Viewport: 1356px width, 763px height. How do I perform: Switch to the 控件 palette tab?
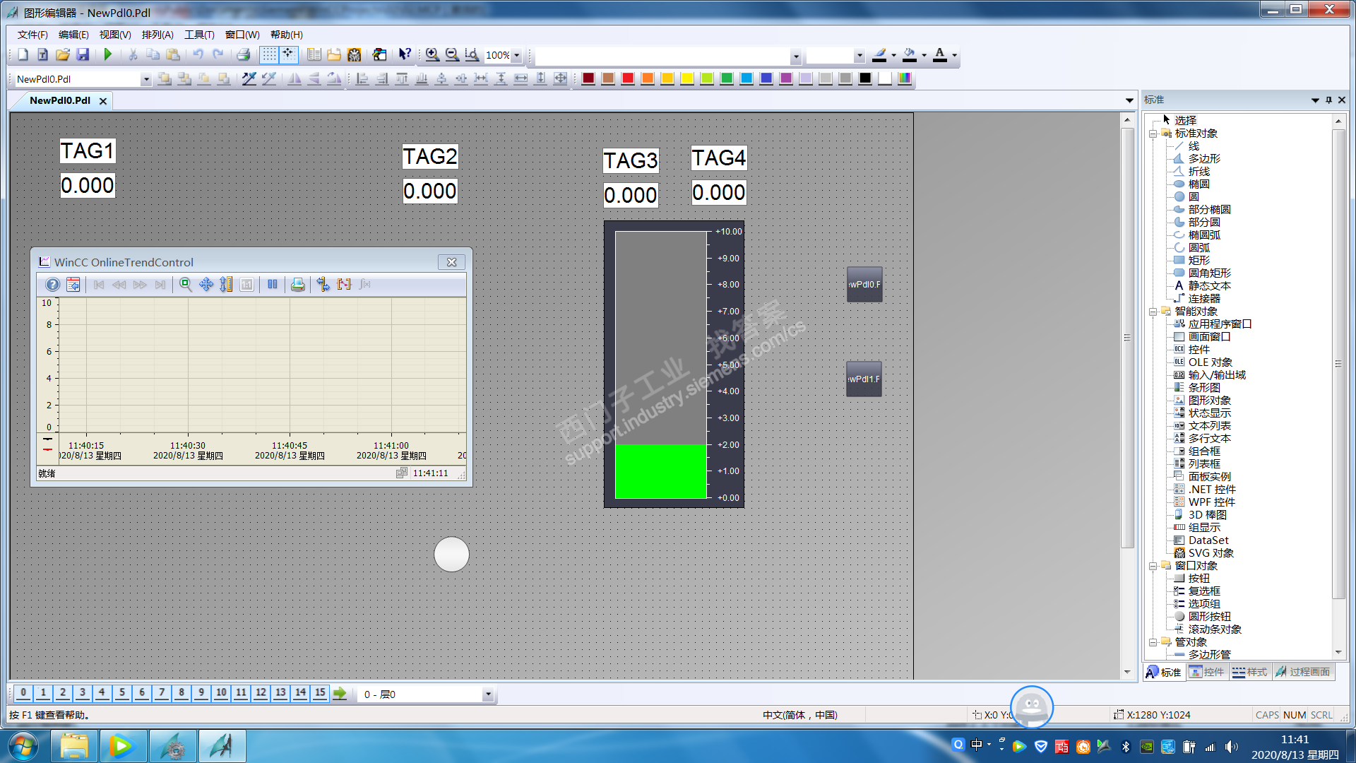pyautogui.click(x=1207, y=672)
